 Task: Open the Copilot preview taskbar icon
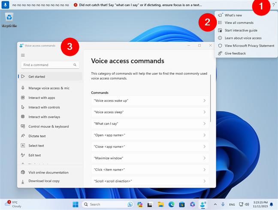(x=140, y=204)
